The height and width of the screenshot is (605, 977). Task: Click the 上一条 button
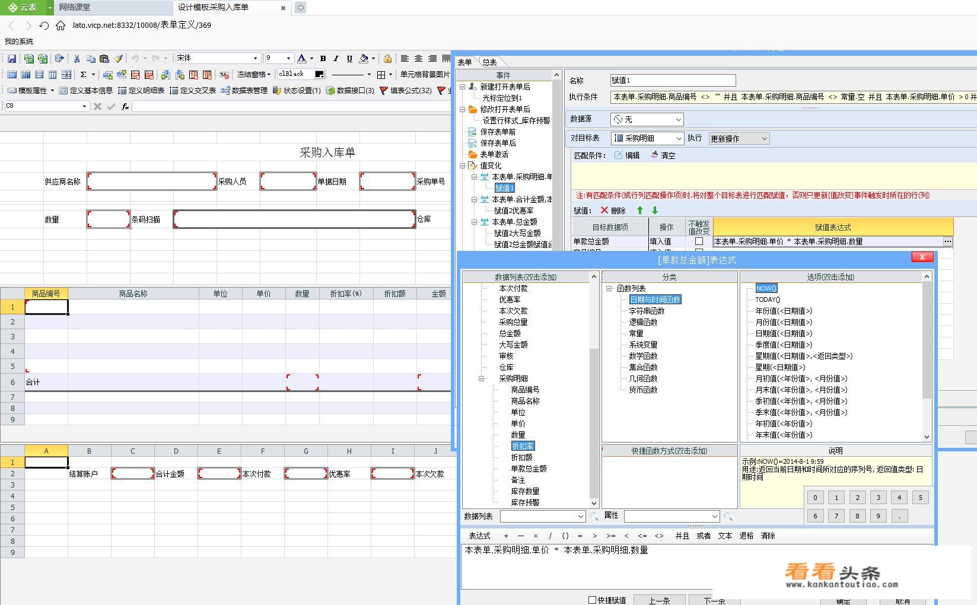tap(659, 600)
